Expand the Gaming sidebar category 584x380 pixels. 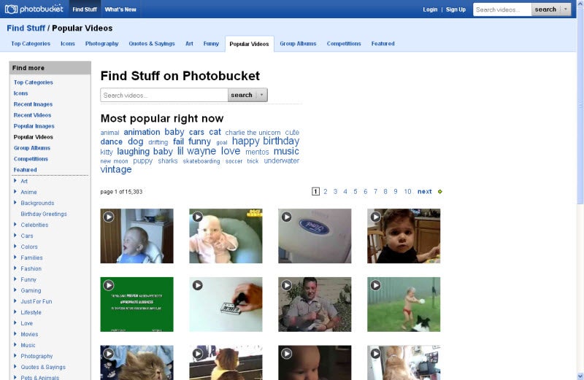pos(15,290)
